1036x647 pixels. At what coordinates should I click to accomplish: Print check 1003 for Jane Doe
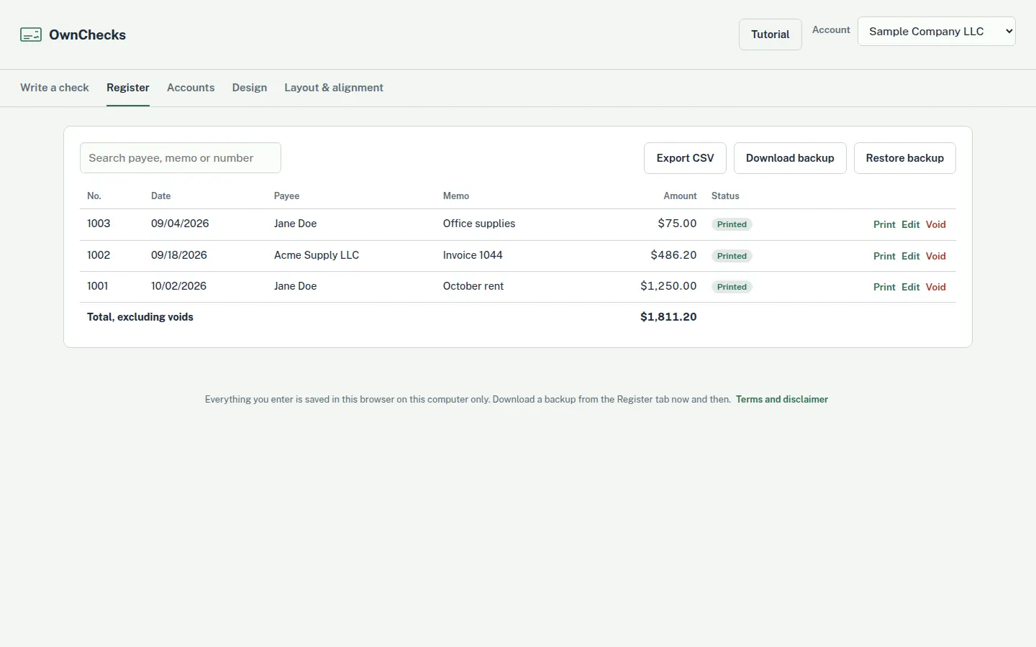[x=884, y=224]
